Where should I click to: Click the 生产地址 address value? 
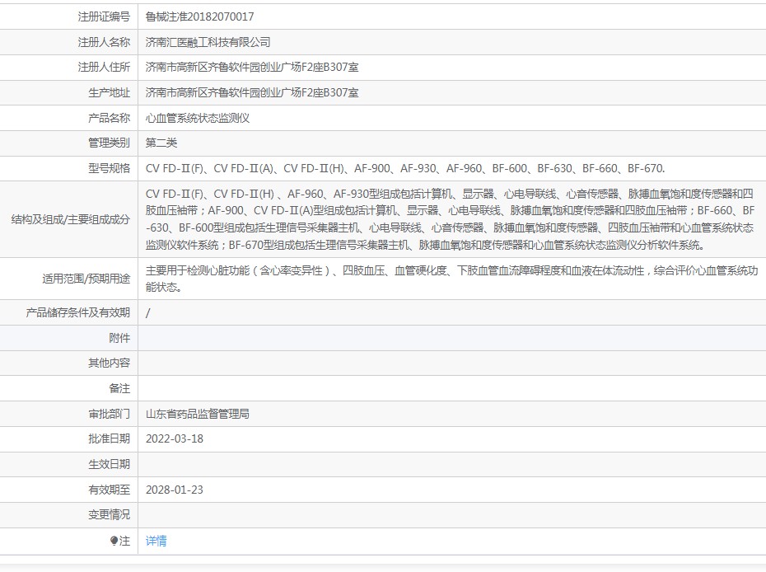pos(252,92)
